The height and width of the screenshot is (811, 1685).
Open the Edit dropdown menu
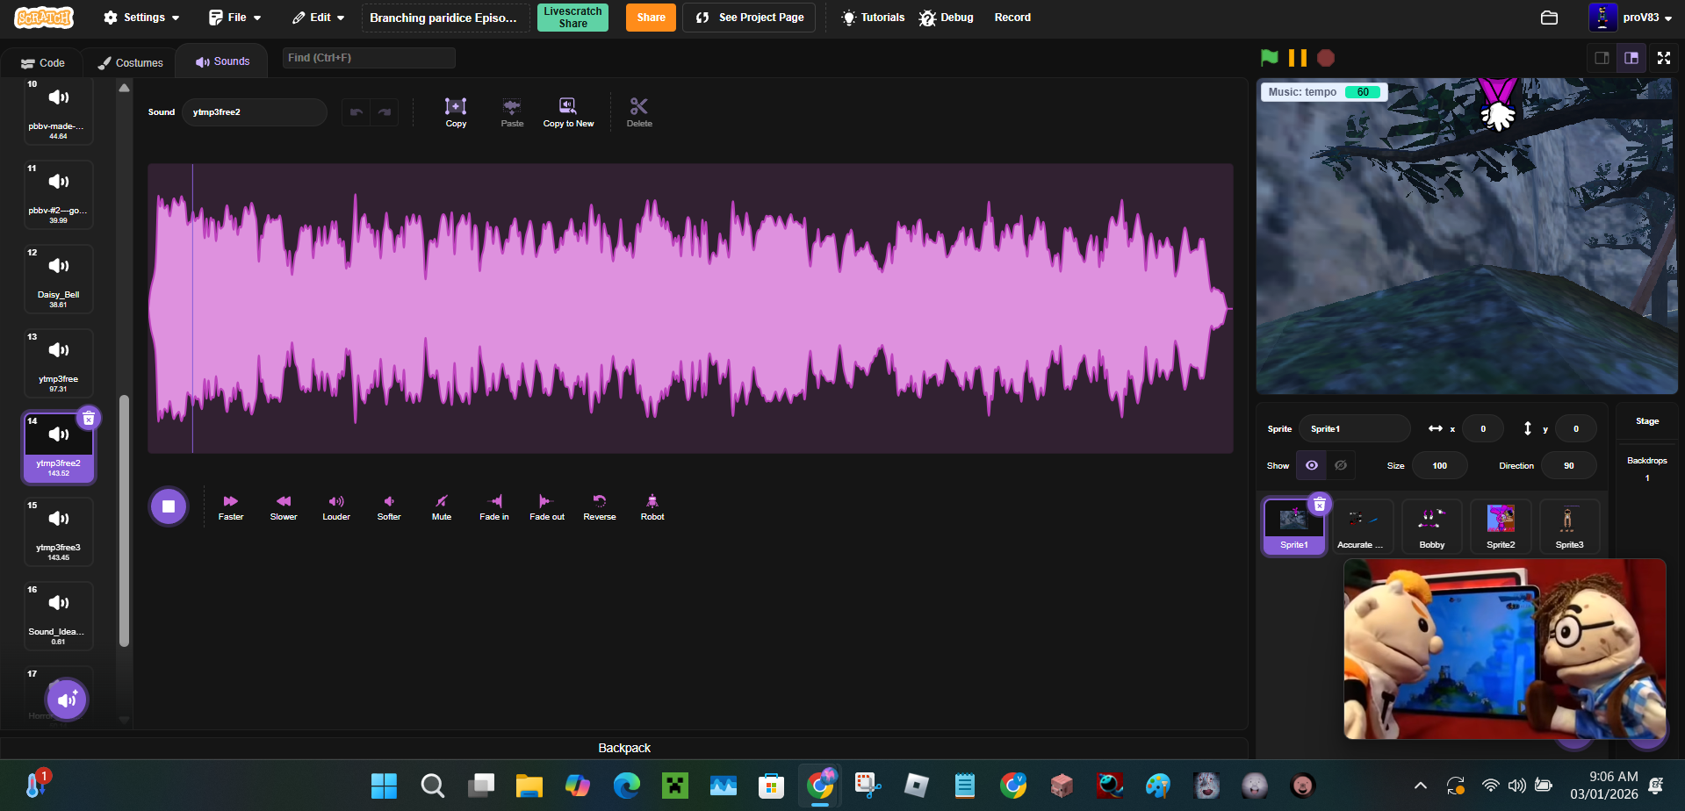point(319,18)
